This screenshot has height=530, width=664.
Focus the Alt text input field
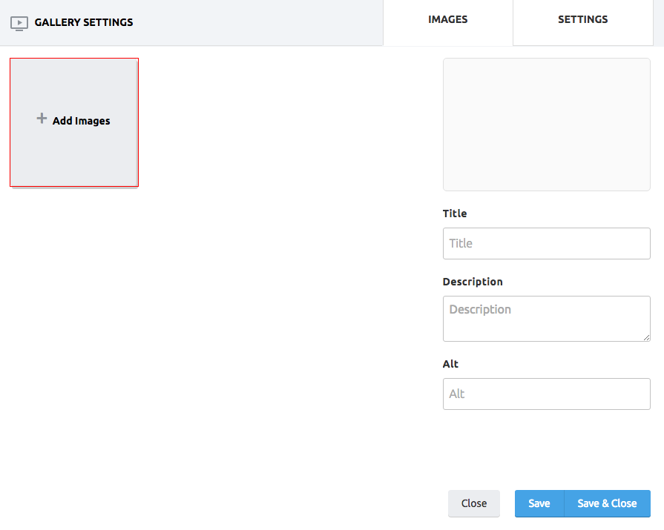[x=546, y=394]
